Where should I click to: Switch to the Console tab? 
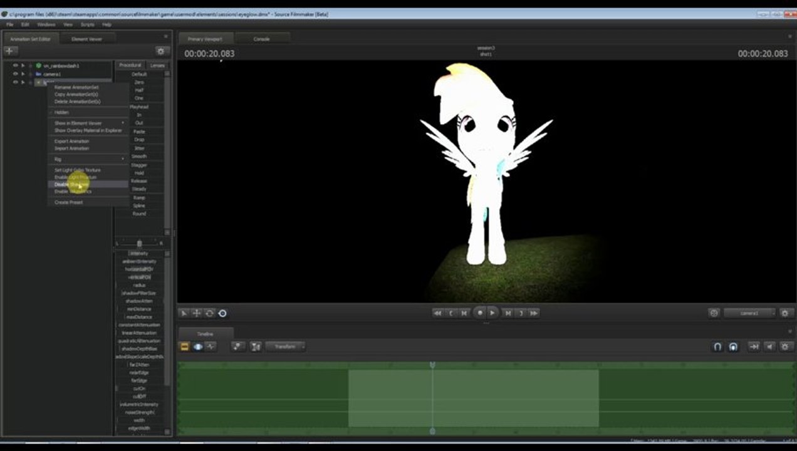261,39
